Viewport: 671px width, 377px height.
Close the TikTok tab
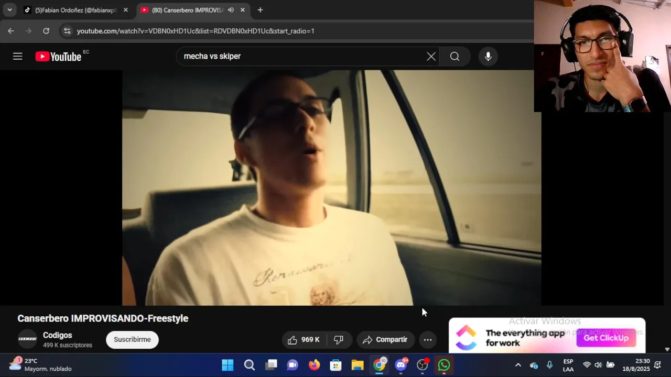[126, 10]
